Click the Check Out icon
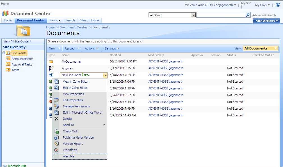Screen dimensions: 283x167 [x=56, y=131]
